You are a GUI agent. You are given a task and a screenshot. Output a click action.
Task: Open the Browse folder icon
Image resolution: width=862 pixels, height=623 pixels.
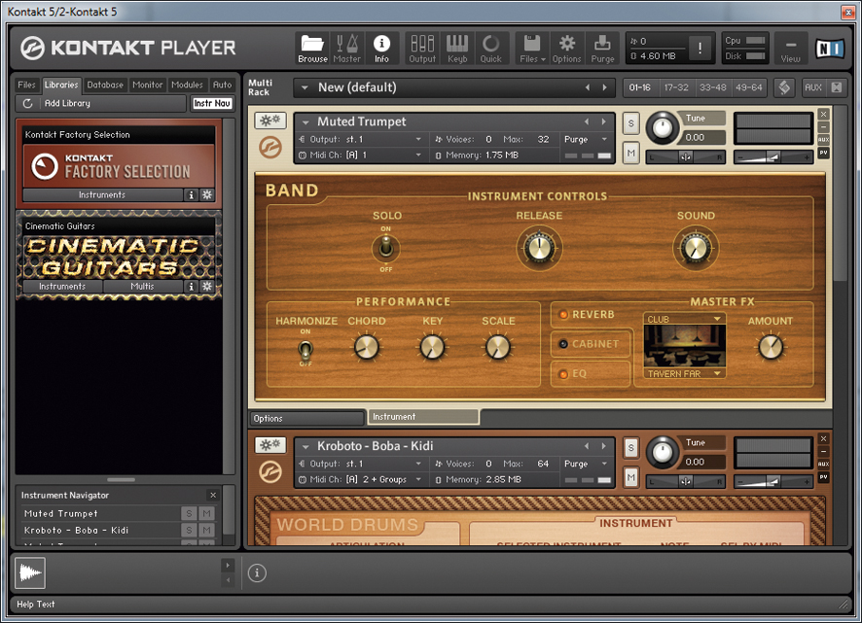point(312,49)
